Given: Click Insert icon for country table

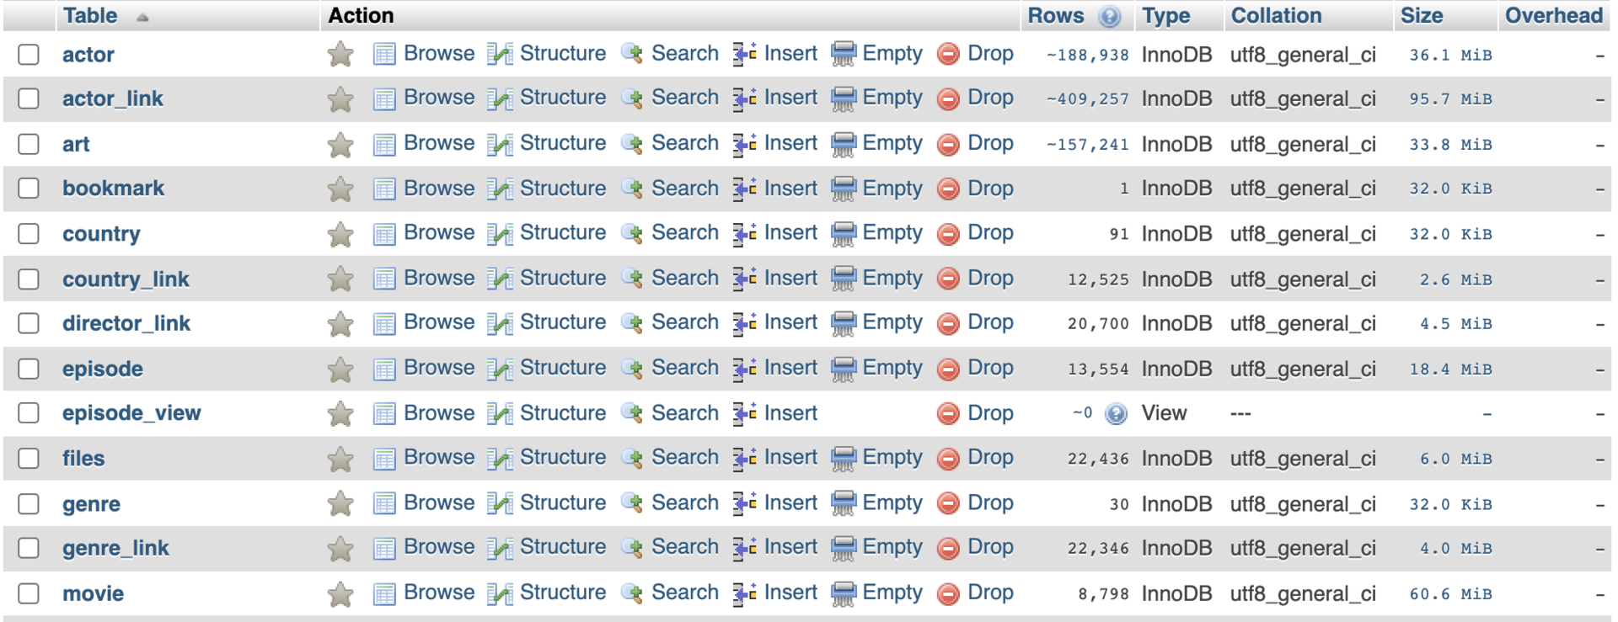Looking at the screenshot, I should click(x=744, y=233).
